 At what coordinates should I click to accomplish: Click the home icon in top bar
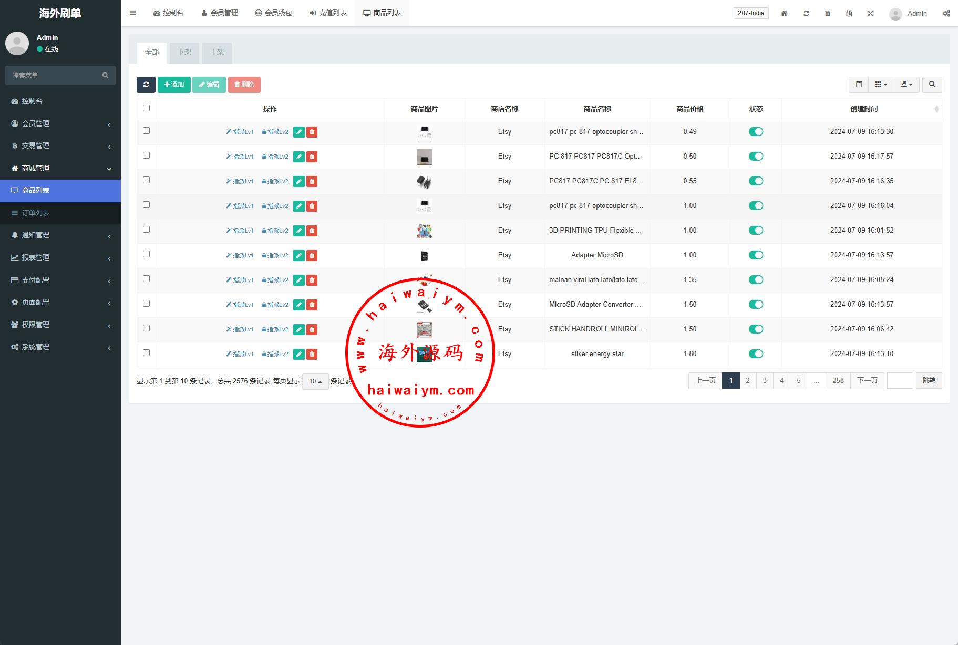coord(784,13)
